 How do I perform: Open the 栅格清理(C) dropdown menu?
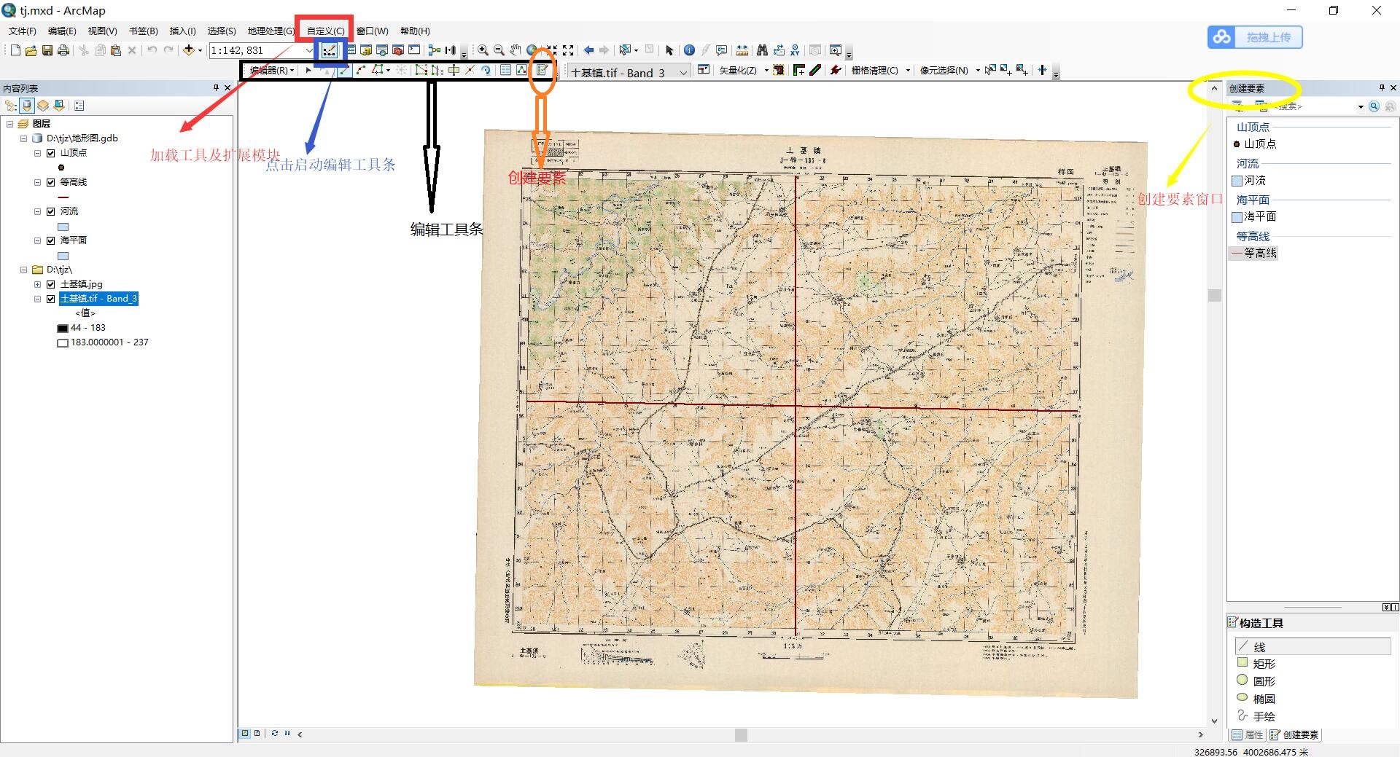879,70
